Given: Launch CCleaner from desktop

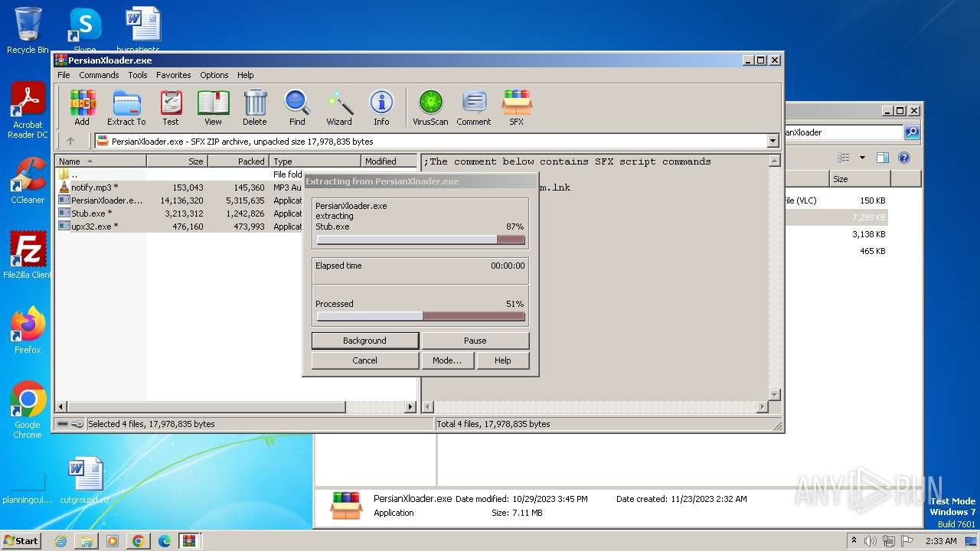Looking at the screenshot, I should pos(28,181).
